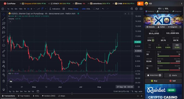Expand the chart type dropdown arrow
The image size is (184, 99).
click(46, 9)
